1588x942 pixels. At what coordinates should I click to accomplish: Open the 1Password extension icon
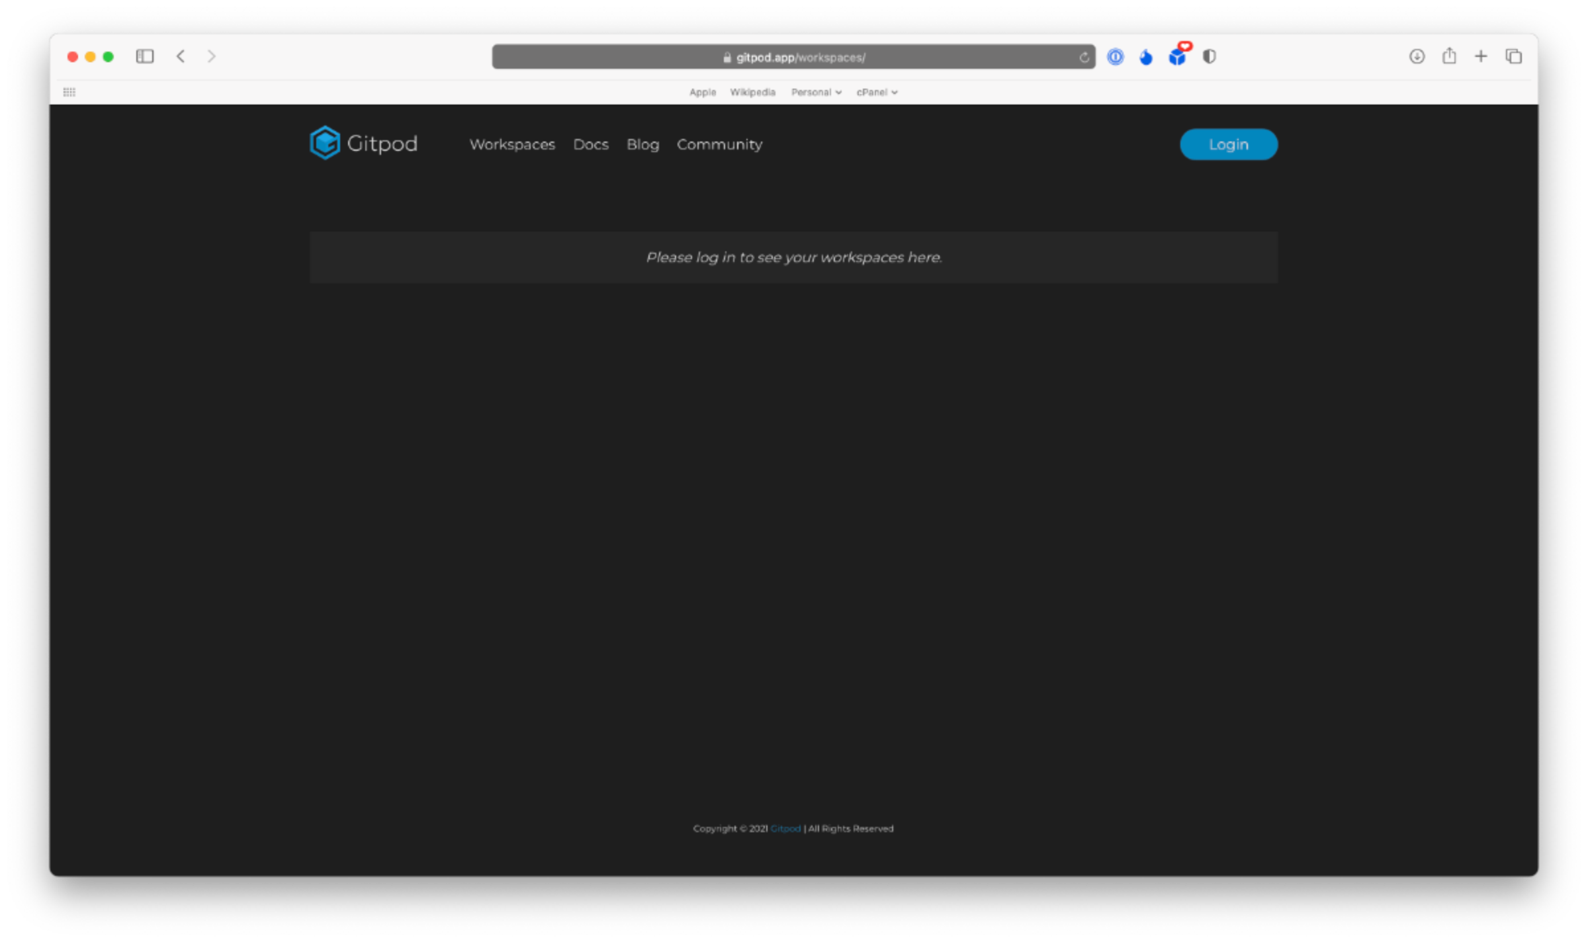tap(1116, 57)
